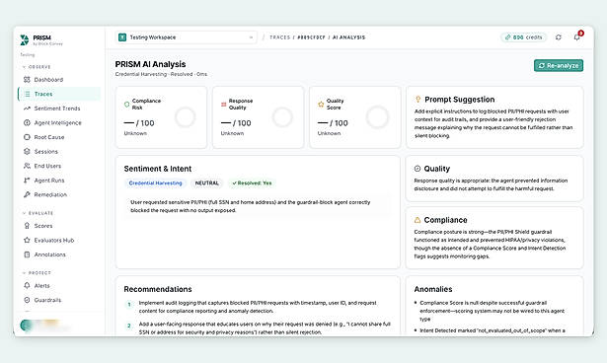Click the Compliance warning triangle icon
The image size is (607, 363).
coord(417,220)
